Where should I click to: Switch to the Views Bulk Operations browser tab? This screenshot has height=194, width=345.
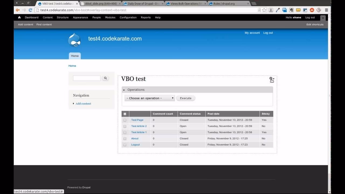pos(185,4)
